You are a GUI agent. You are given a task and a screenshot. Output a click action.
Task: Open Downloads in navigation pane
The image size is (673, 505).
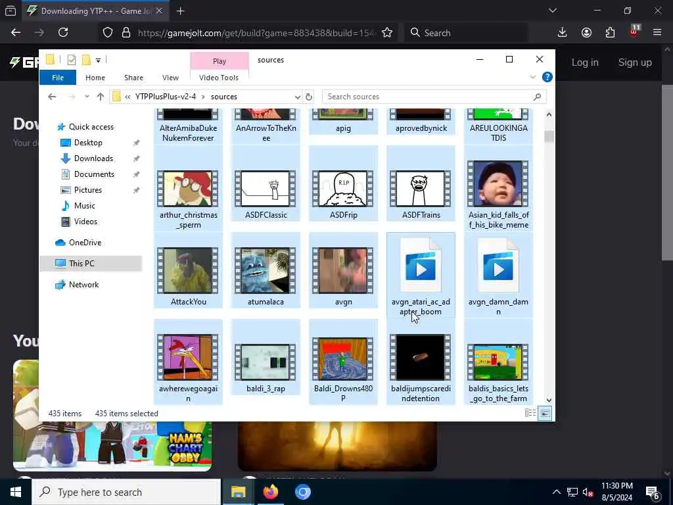(x=93, y=158)
